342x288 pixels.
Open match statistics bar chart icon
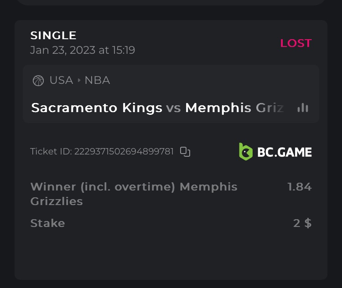point(302,108)
